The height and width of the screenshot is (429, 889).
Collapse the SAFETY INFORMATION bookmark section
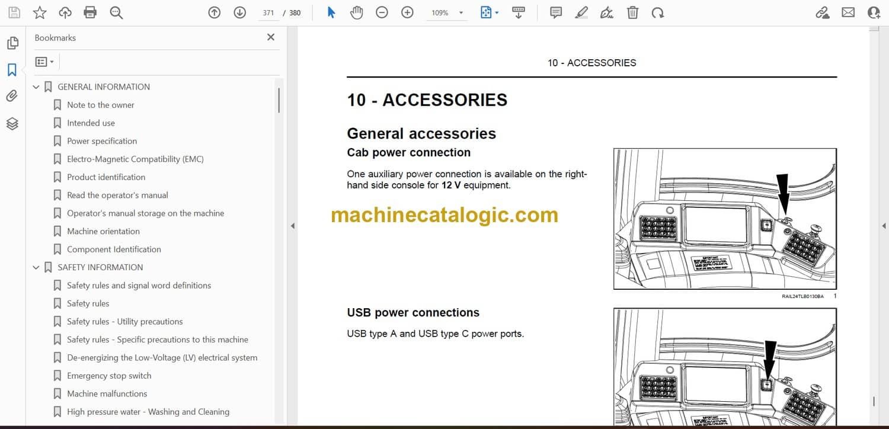pos(36,268)
